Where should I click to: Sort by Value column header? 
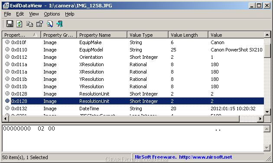[x=236, y=35]
